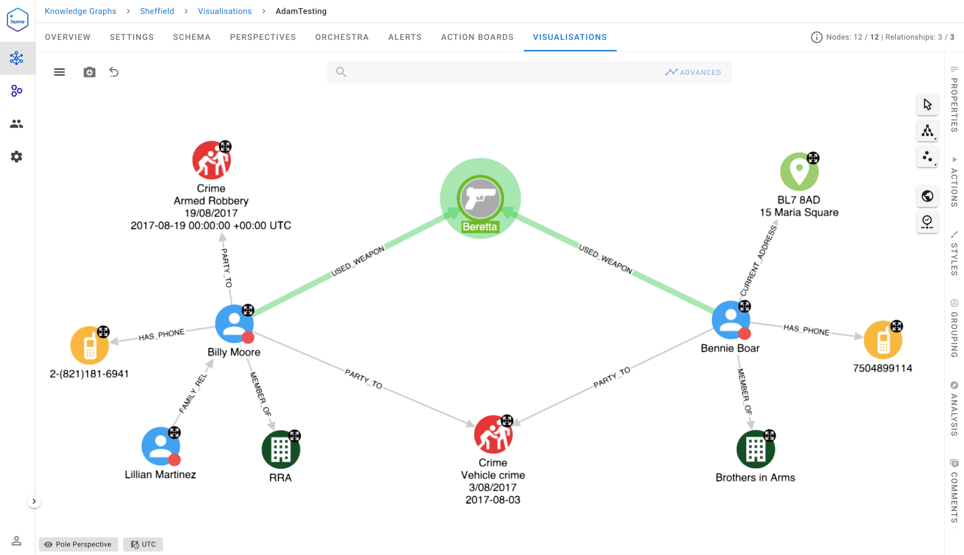The height and width of the screenshot is (555, 964).
Task: Open the temporal timeline view
Action: (x=927, y=222)
